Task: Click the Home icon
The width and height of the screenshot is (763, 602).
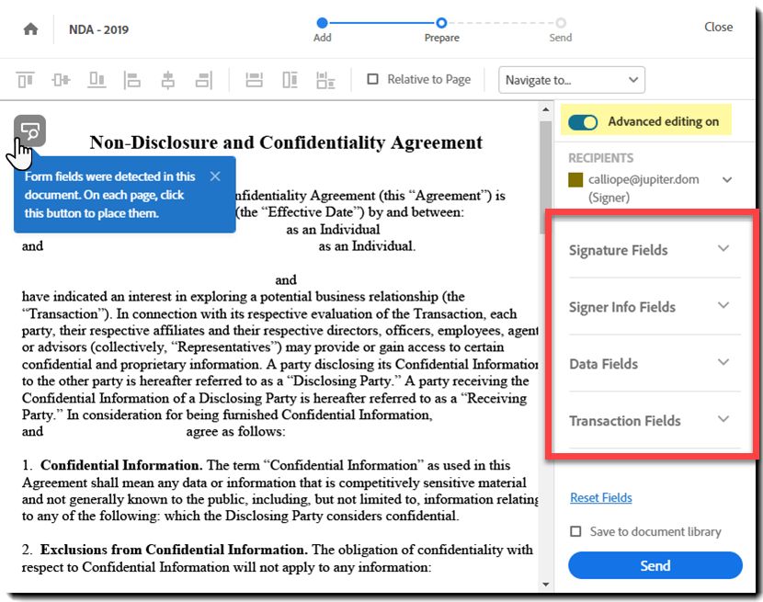Action: point(30,29)
